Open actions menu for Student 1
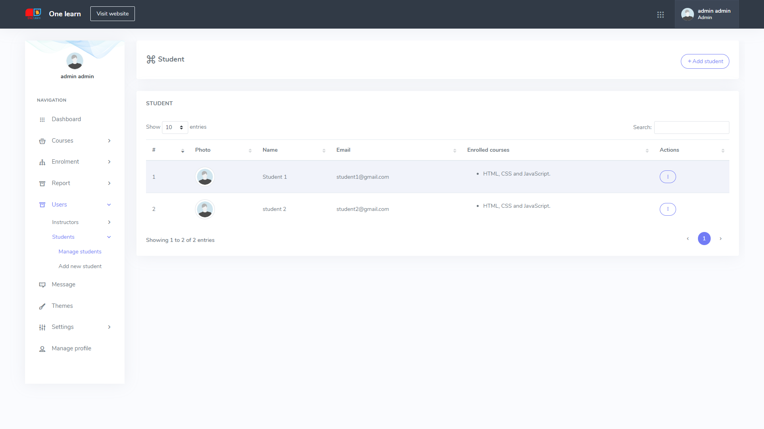 668,177
